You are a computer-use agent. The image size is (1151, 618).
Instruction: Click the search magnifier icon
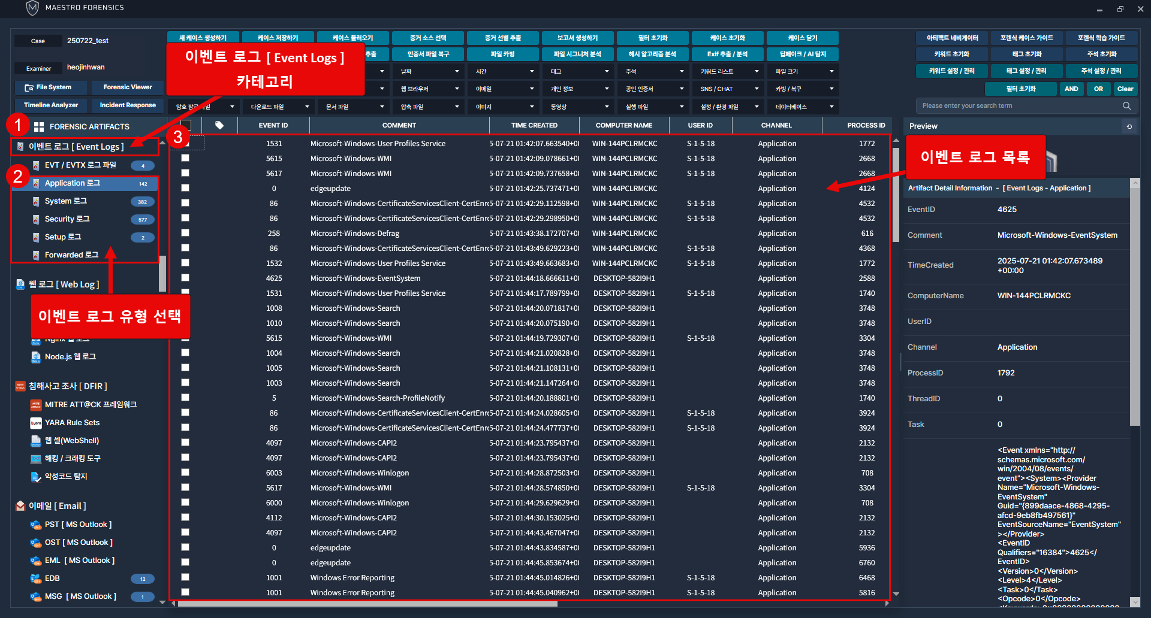(x=1126, y=106)
